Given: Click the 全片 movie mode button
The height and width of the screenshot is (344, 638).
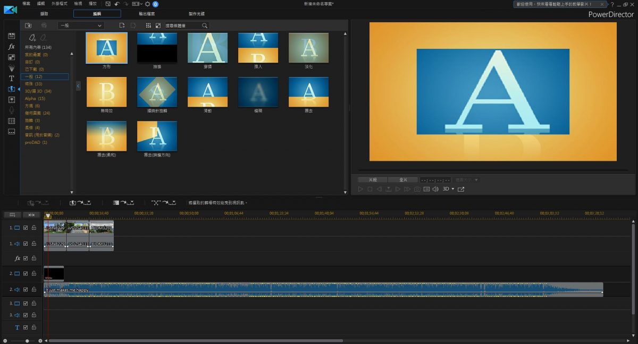Looking at the screenshot, I should (x=403, y=180).
